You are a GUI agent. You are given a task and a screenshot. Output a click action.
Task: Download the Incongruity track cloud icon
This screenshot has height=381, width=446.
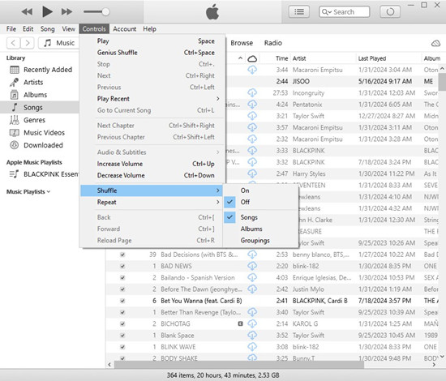[x=252, y=93]
